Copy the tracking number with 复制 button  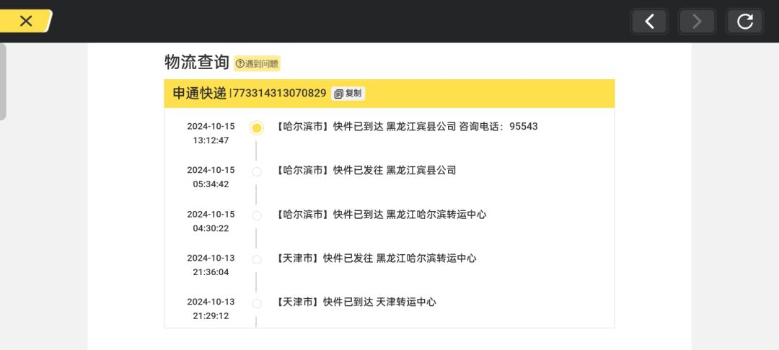click(x=348, y=93)
